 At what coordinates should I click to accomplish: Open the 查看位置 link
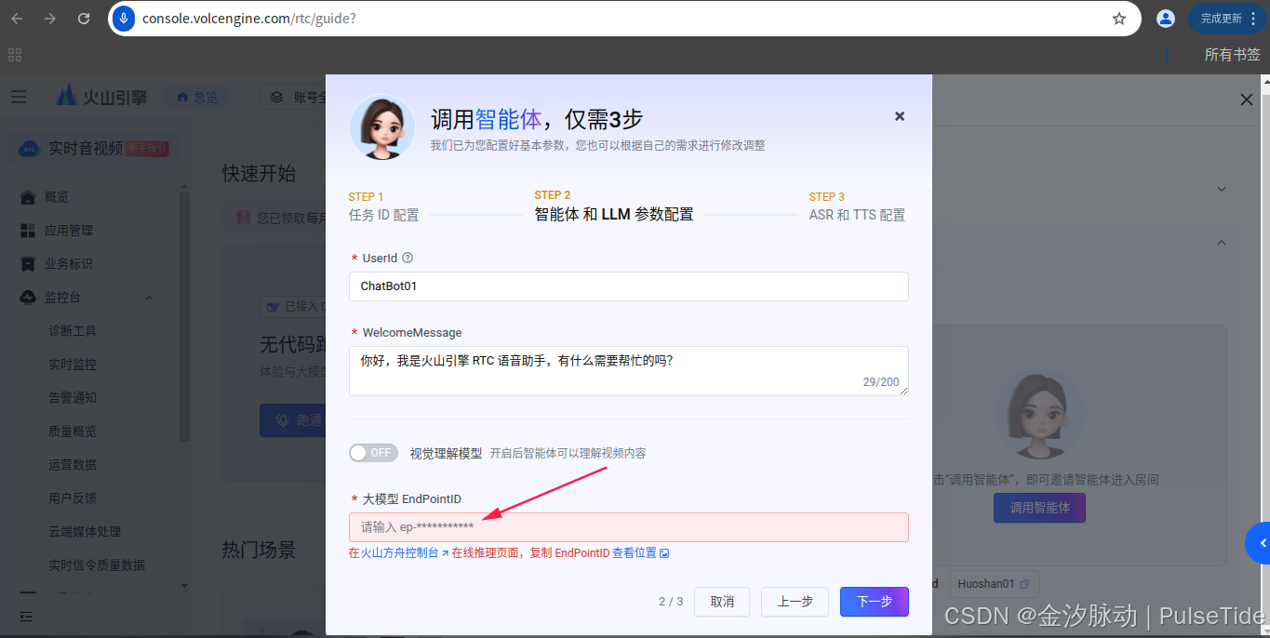640,552
